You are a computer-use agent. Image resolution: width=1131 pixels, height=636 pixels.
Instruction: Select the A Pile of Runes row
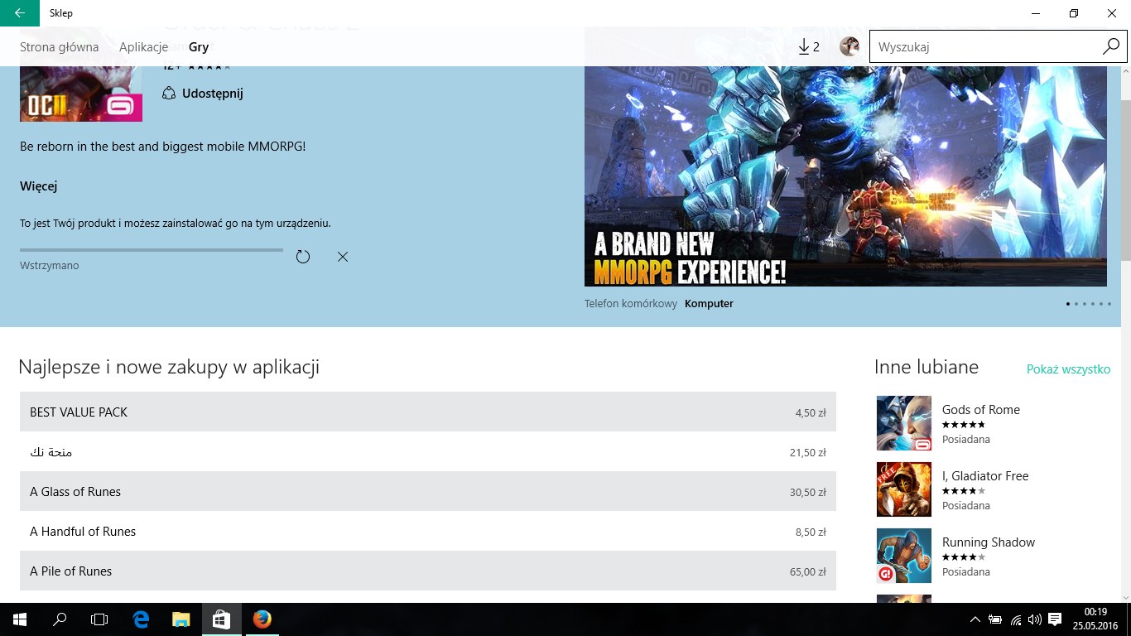click(428, 571)
